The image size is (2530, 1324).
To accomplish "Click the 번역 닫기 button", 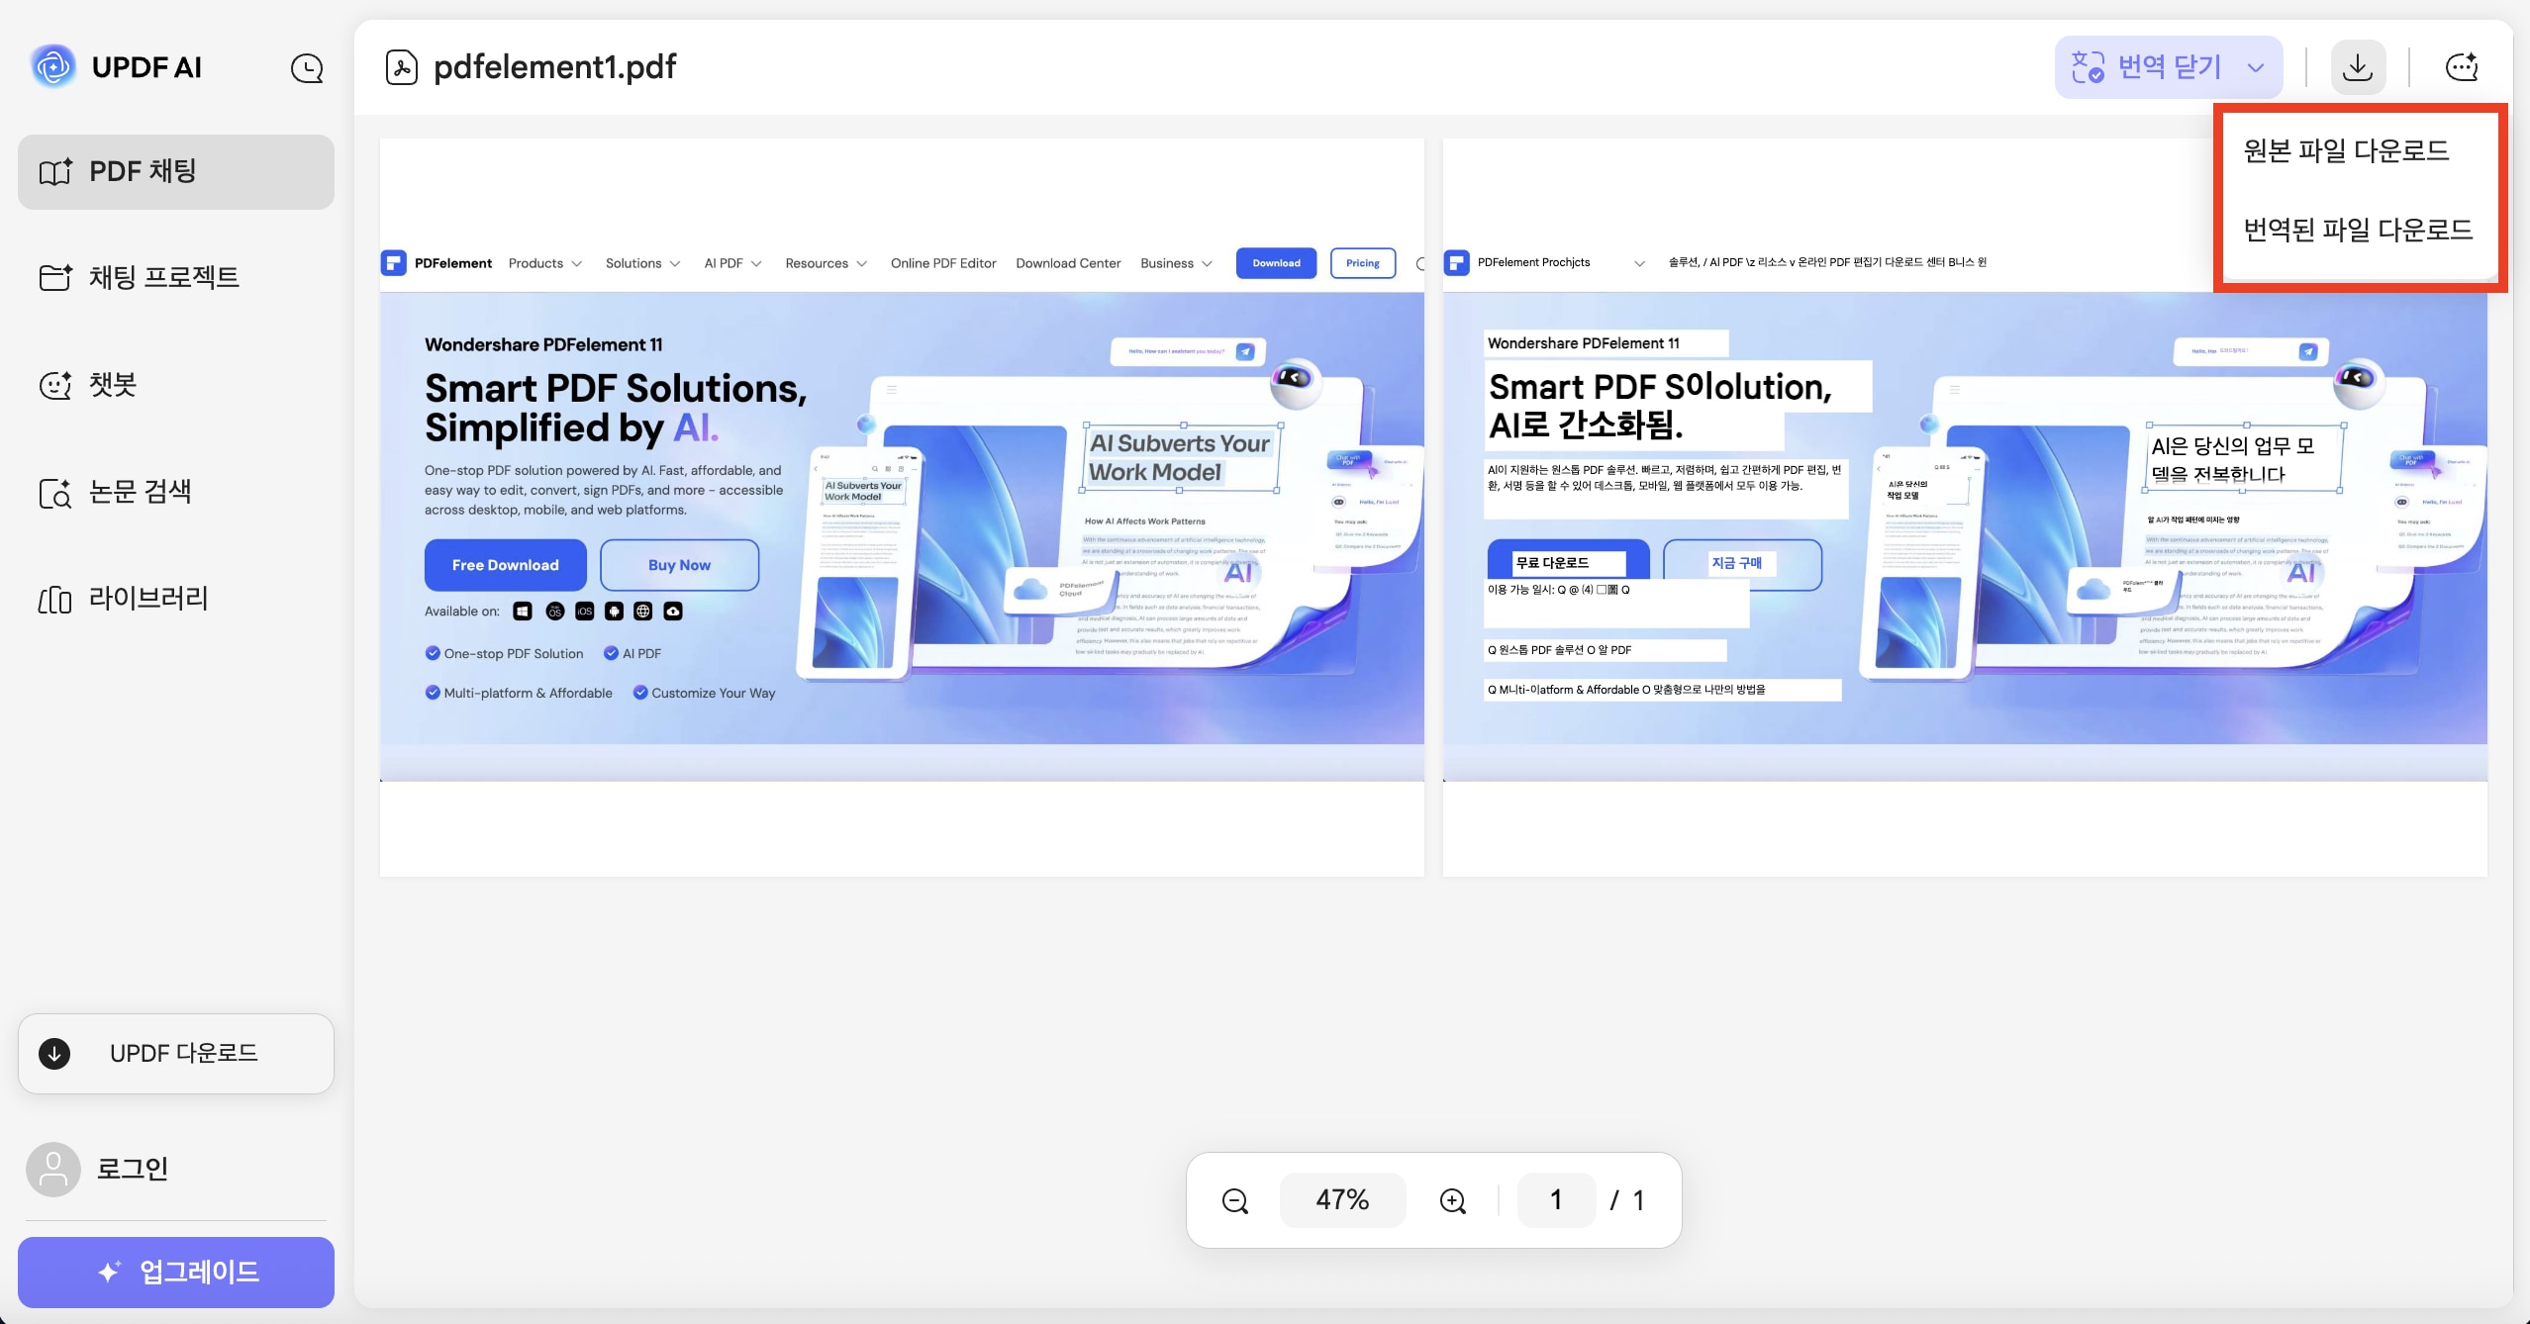I will (x=2169, y=67).
